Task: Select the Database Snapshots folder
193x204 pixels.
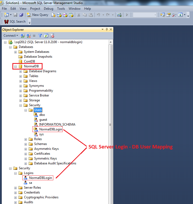Action: tap(38, 57)
